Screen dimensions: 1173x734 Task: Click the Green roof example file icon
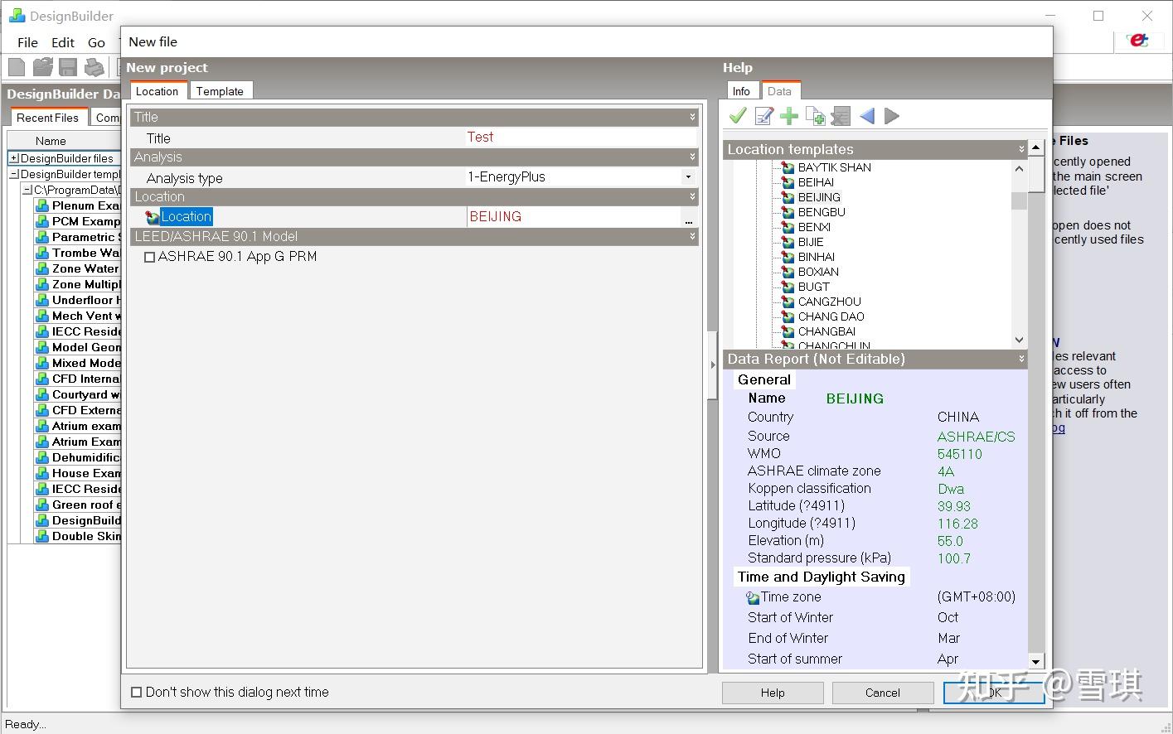pyautogui.click(x=42, y=505)
